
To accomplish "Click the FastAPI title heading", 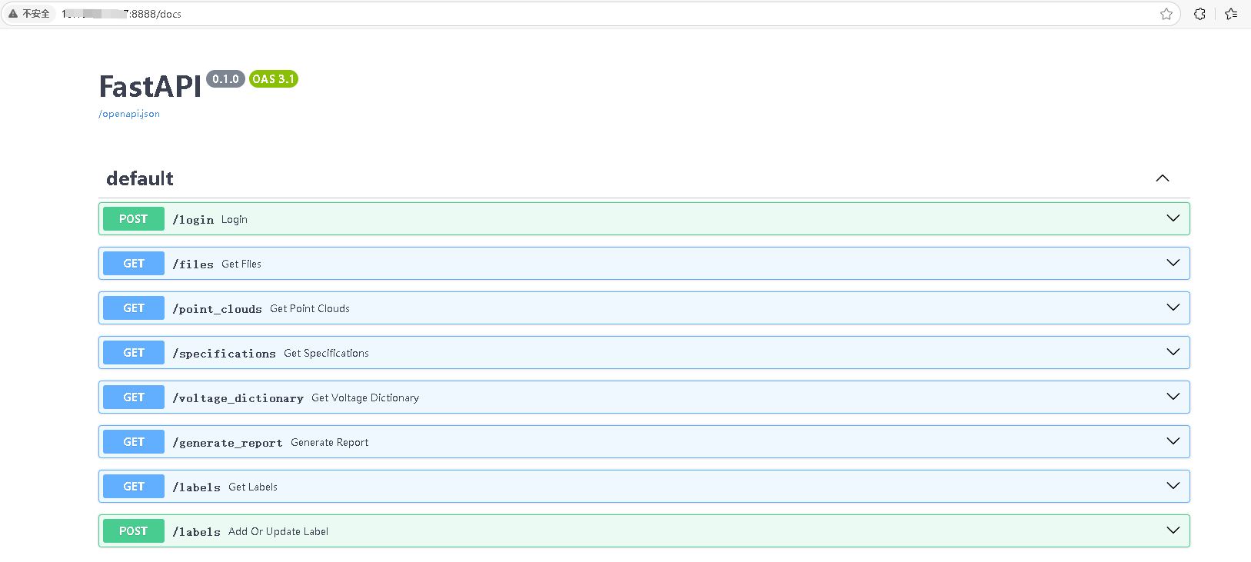I will [x=150, y=87].
